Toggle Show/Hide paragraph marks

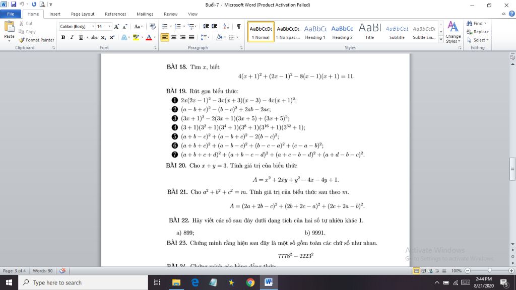pyautogui.click(x=238, y=26)
